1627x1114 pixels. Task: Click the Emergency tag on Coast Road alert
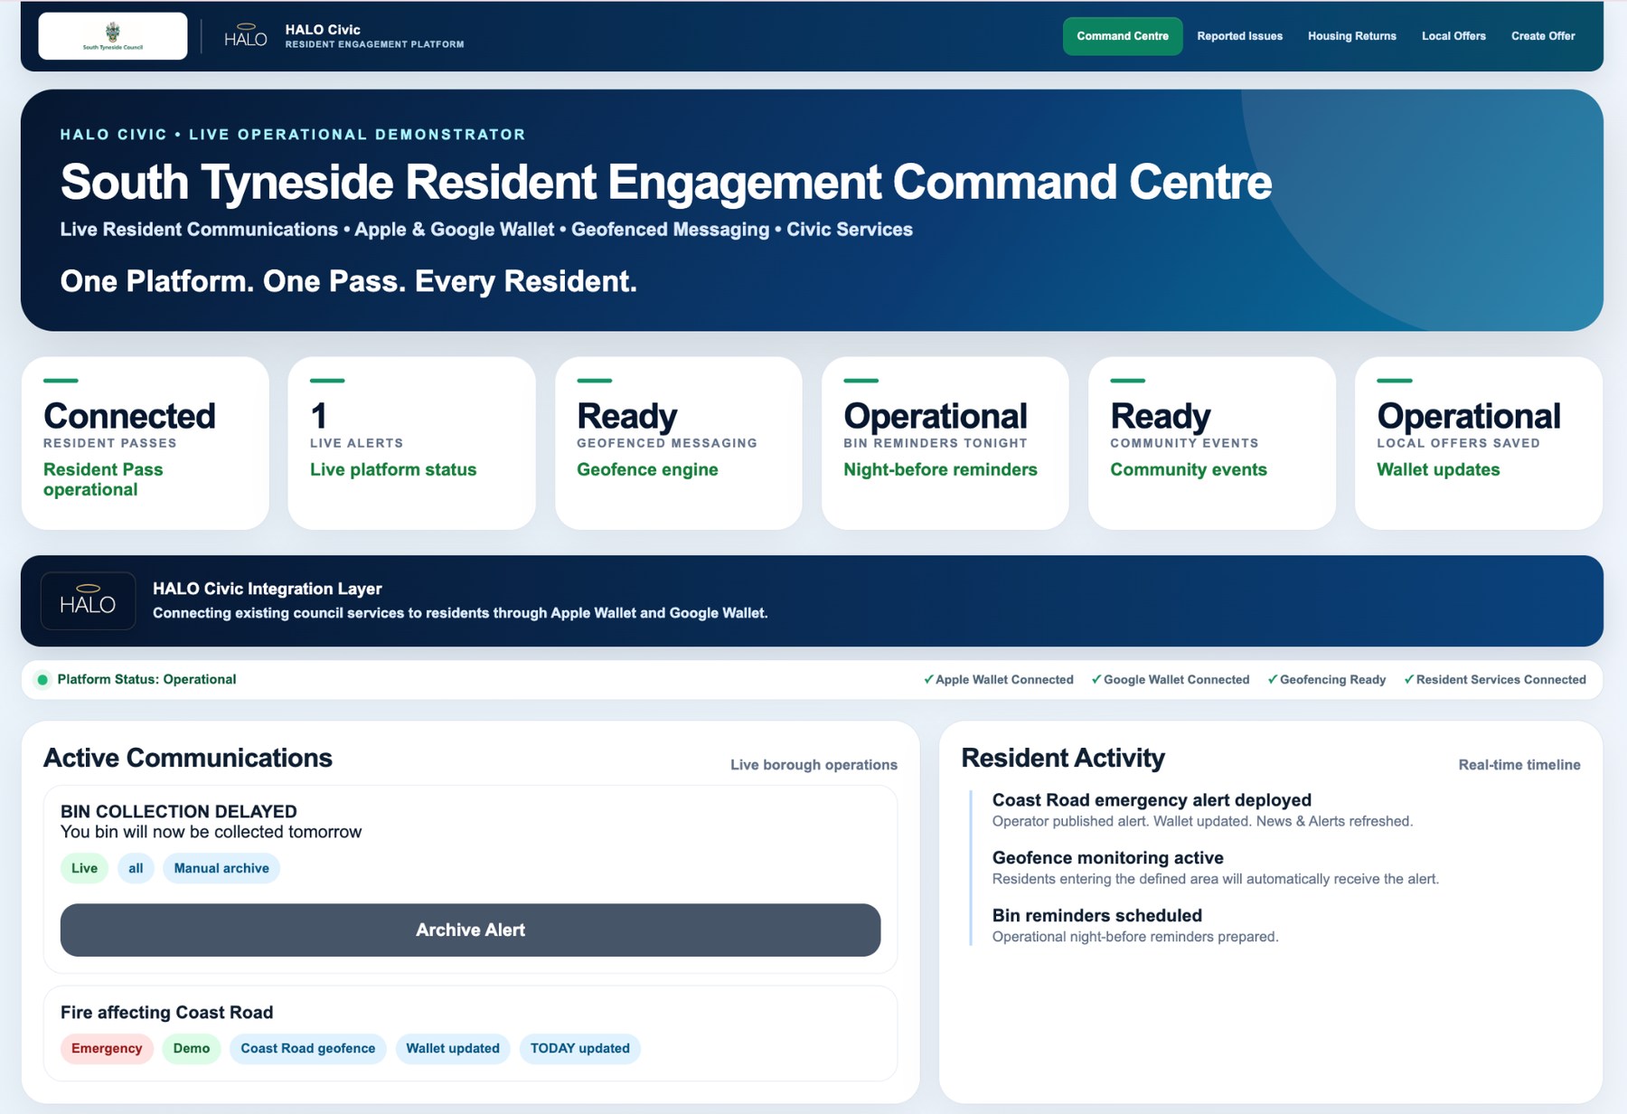[x=107, y=1048]
